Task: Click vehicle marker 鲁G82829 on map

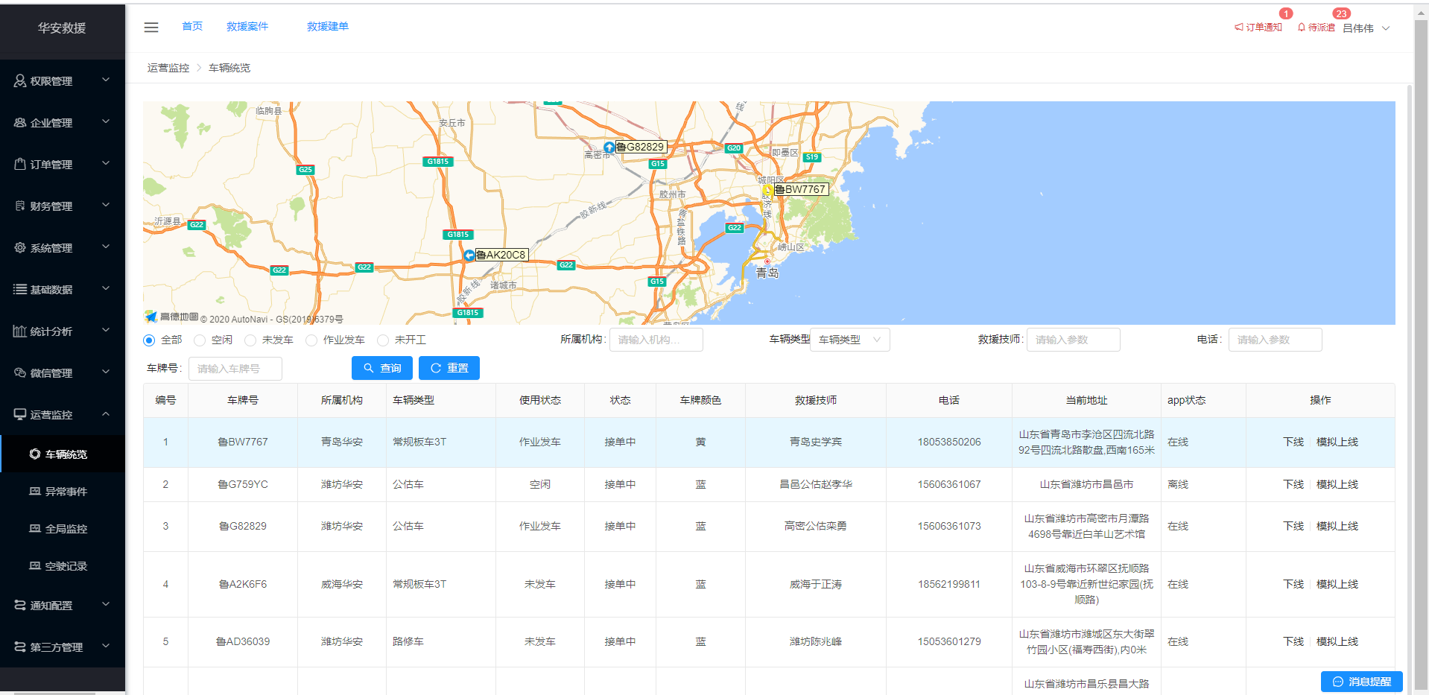Action: point(609,147)
